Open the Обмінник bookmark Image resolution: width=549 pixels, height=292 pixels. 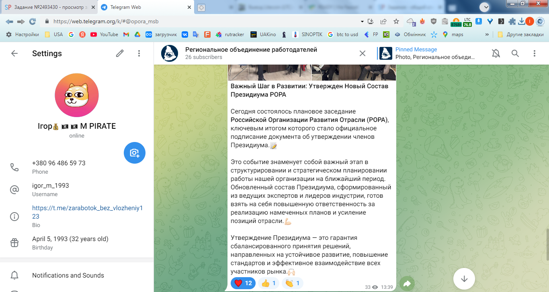point(410,34)
